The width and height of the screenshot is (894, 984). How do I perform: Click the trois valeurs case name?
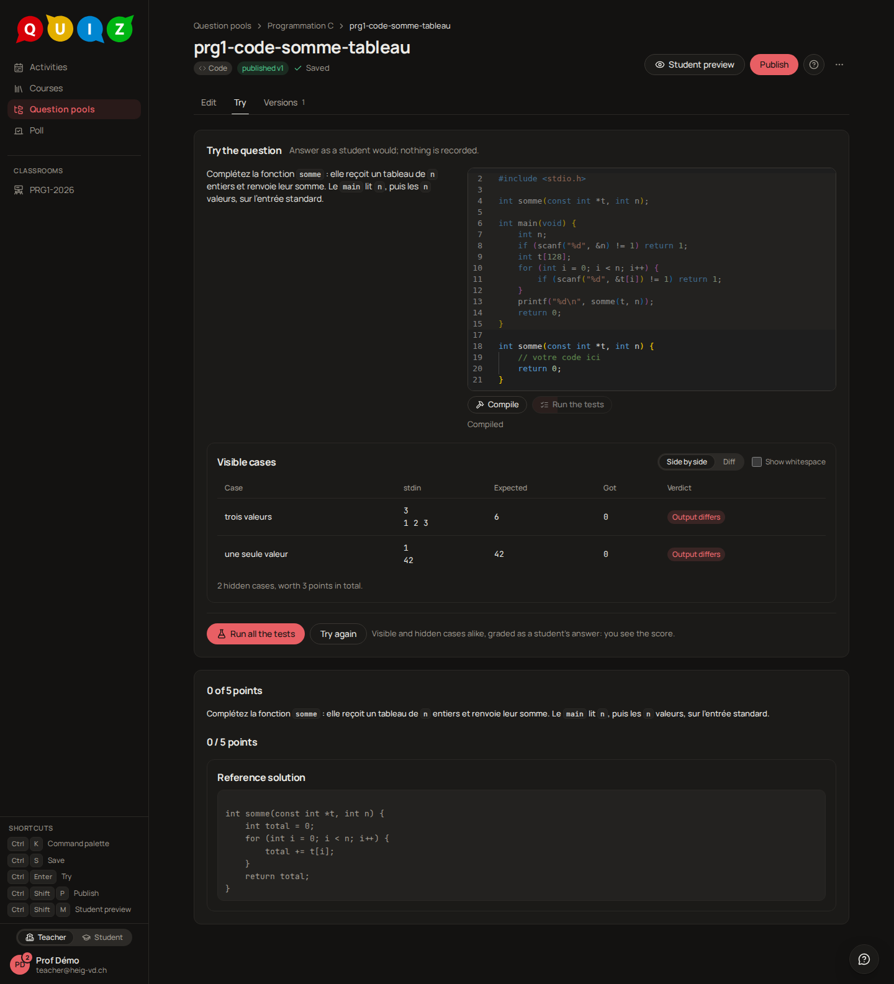(248, 517)
